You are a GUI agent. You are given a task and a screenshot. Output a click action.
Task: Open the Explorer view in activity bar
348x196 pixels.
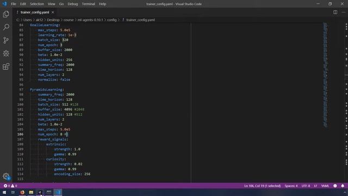[x=6, y=14]
